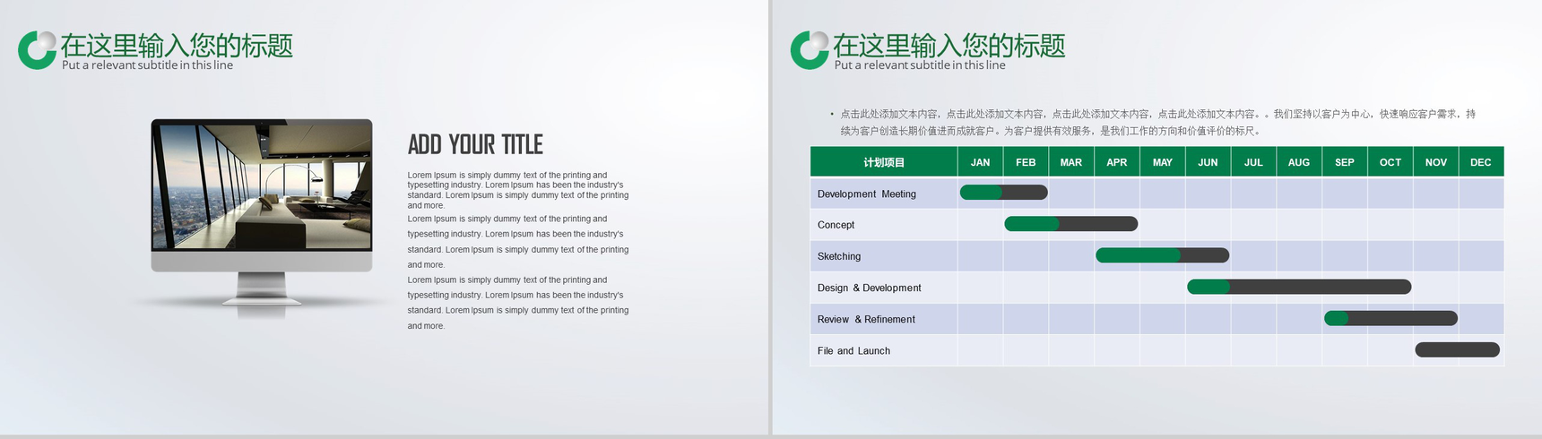The width and height of the screenshot is (1542, 439).
Task: Select the first Lorem Ipsum paragraph
Action: (x=517, y=190)
